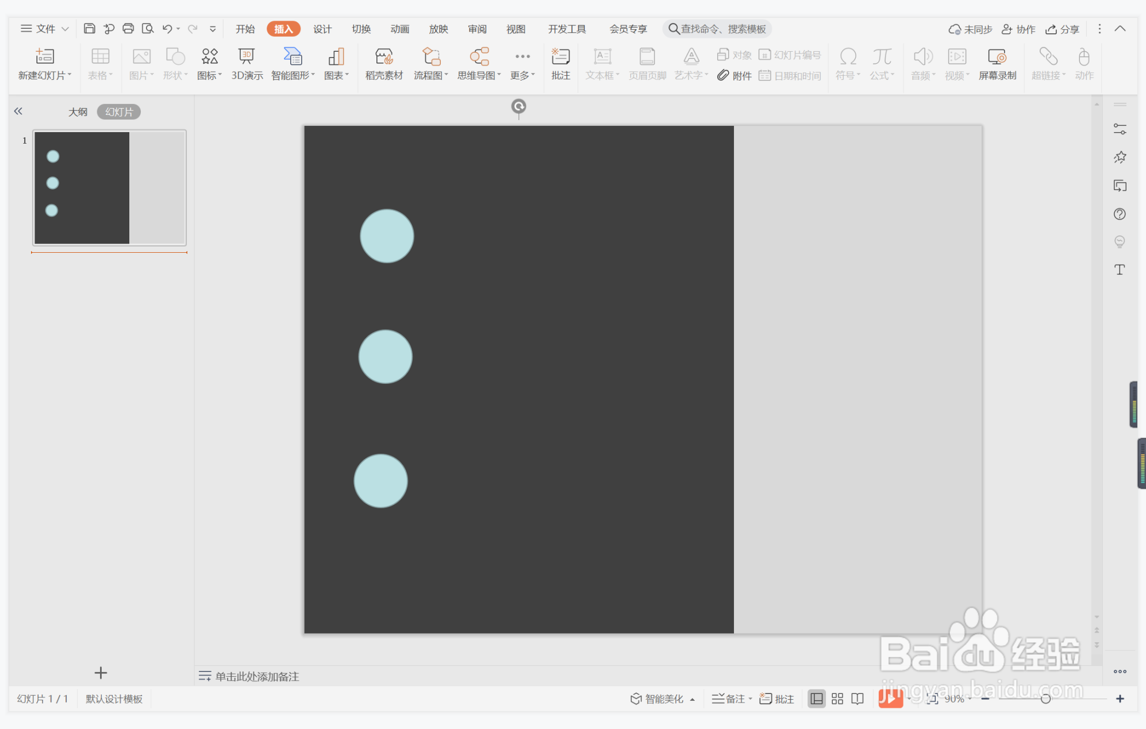1146x729 pixels.
Task: Insert a 批注 comment from ribbon
Action: (x=560, y=63)
